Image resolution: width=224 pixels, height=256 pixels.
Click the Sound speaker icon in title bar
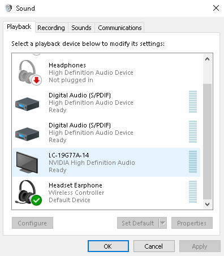(8, 8)
